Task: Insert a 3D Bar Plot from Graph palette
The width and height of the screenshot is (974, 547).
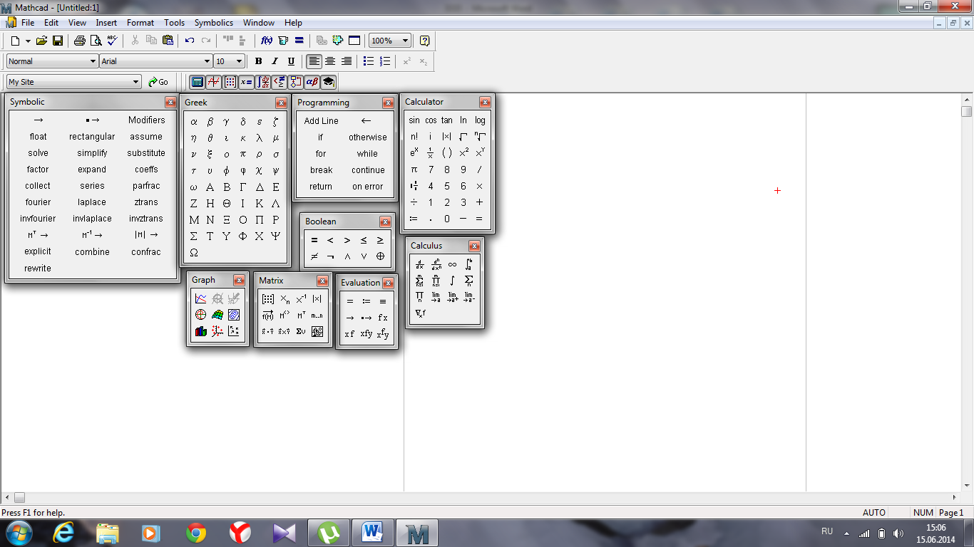Action: 200,331
